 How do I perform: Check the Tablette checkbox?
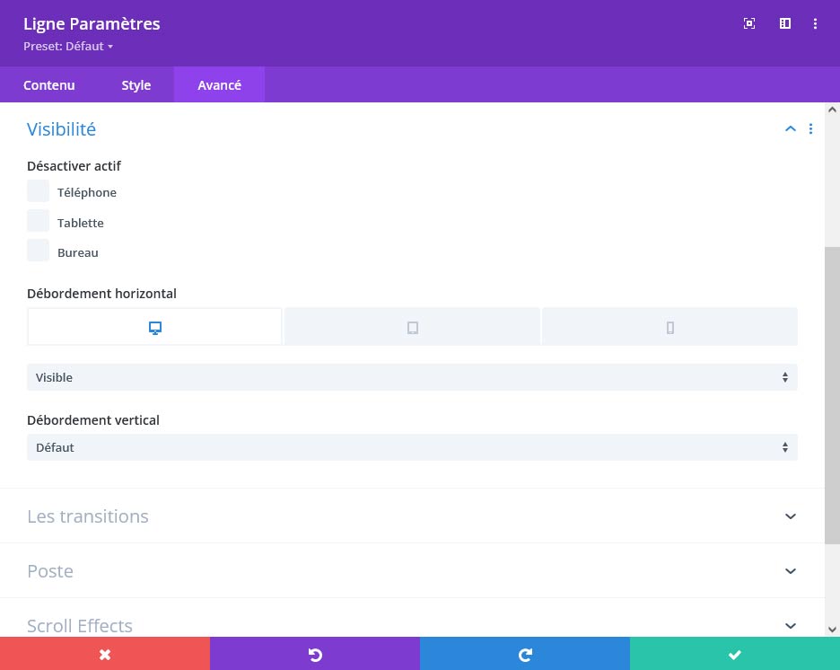[38, 221]
